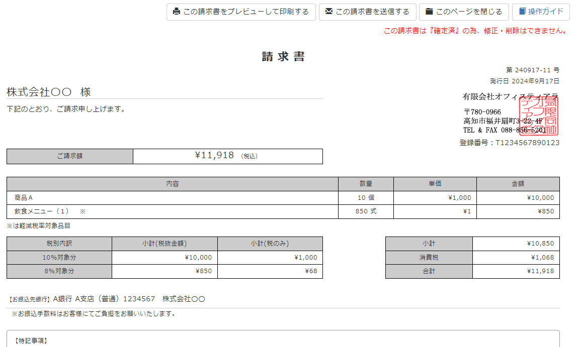This screenshot has height=347, width=579.
Task: Click the book icon beside 操作ガイド
Action: click(522, 12)
